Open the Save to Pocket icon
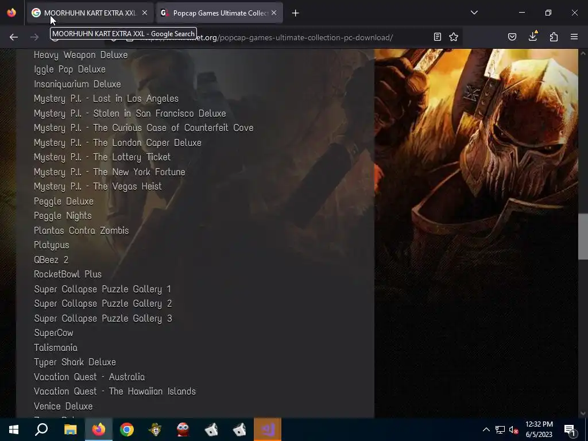 pos(512,37)
